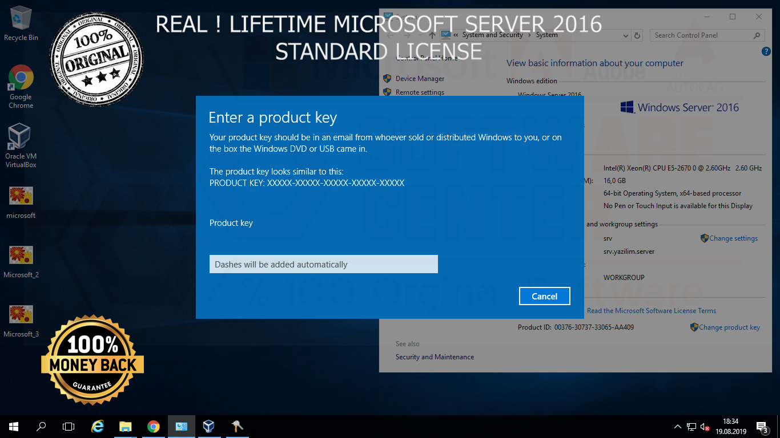Viewport: 780px width, 438px height.
Task: Read the Microsoft Software License Terms link
Action: click(x=652, y=311)
